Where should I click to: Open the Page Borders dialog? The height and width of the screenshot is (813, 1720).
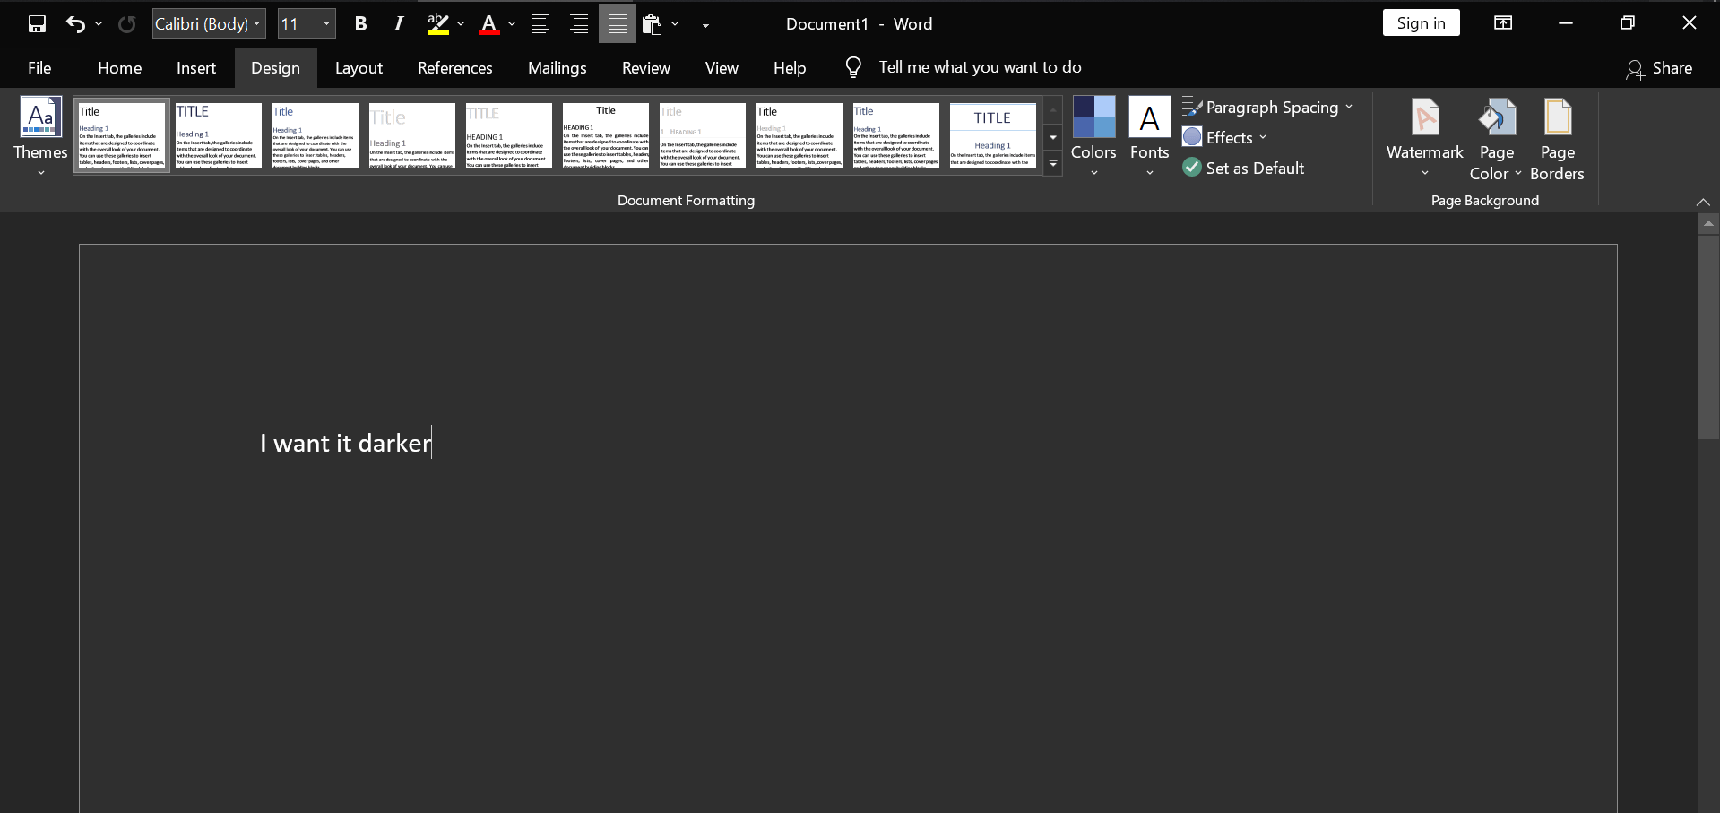(x=1558, y=136)
